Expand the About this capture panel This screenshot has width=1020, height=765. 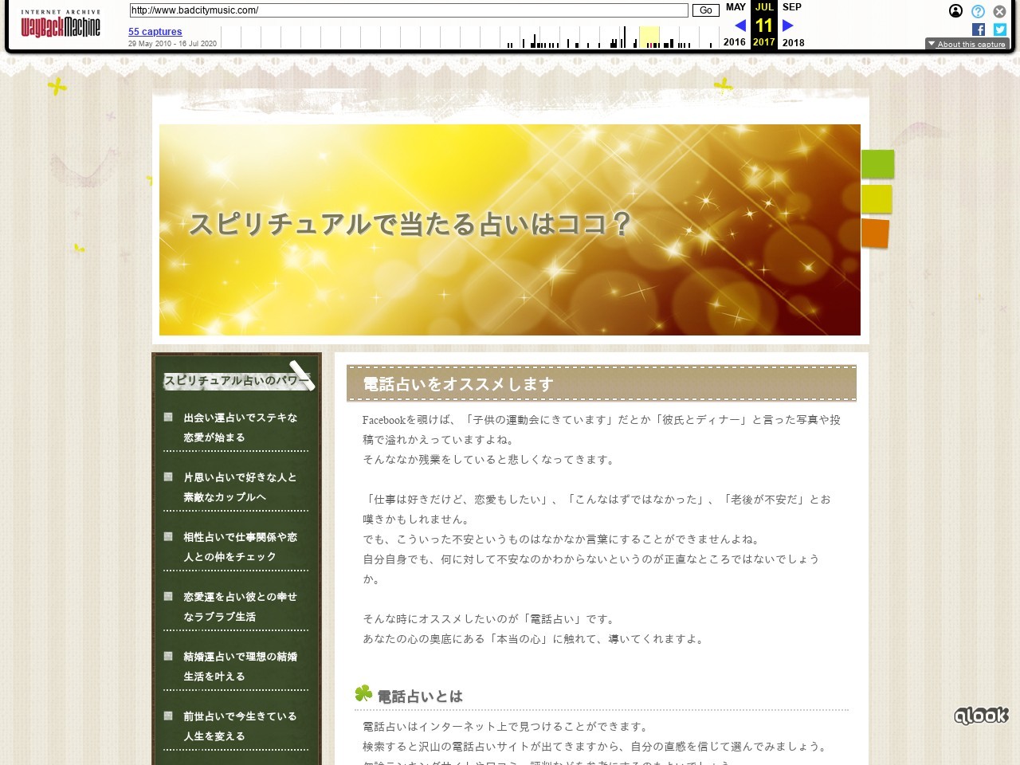[x=967, y=44]
